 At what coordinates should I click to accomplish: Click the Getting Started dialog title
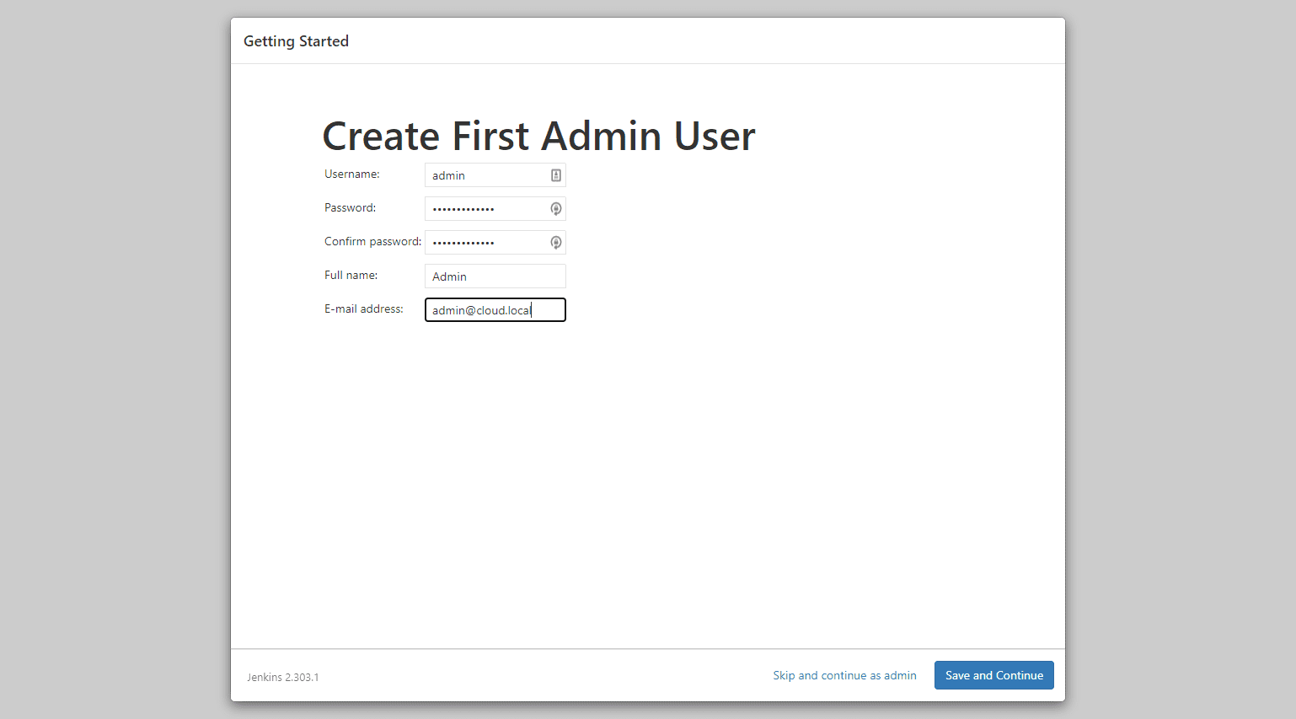296,41
